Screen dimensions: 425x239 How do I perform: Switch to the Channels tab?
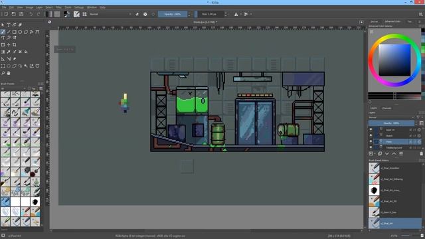click(x=386, y=108)
